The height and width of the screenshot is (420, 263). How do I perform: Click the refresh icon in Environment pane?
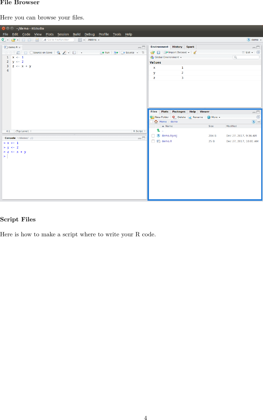[x=258, y=52]
